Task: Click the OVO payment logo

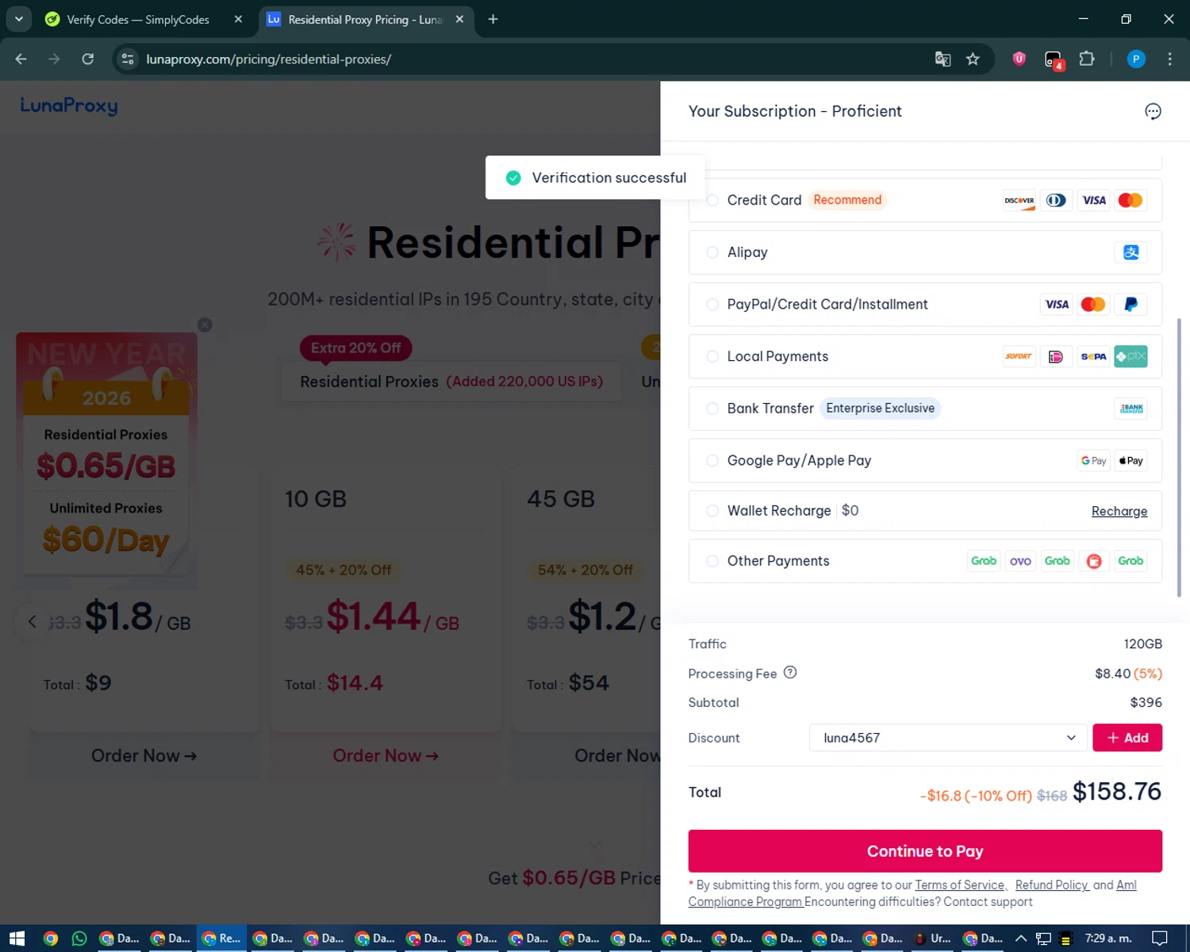Action: click(x=1020, y=561)
